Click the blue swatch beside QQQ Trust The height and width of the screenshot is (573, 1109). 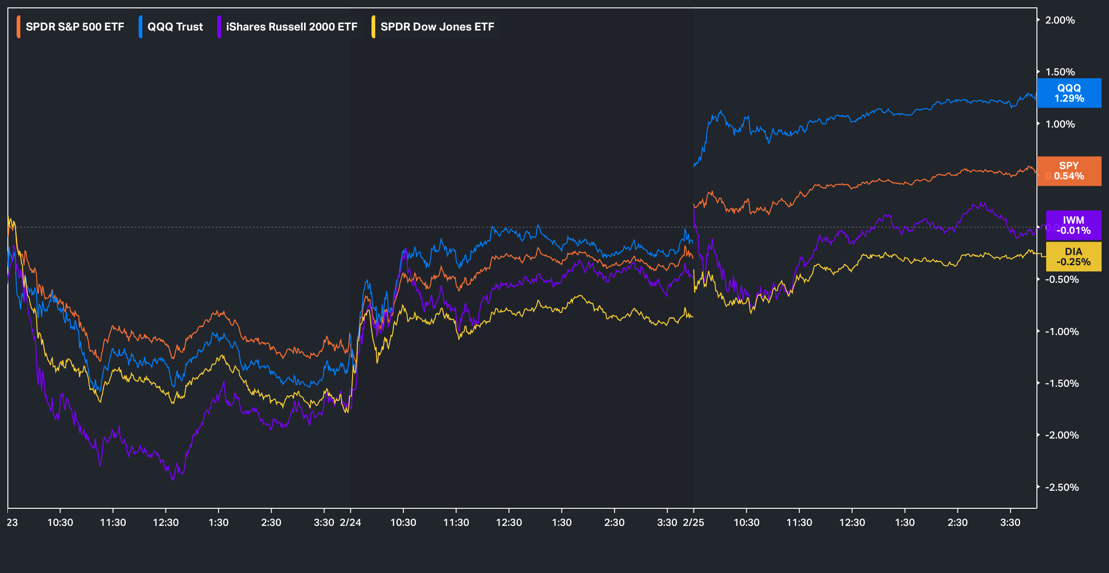coord(140,27)
